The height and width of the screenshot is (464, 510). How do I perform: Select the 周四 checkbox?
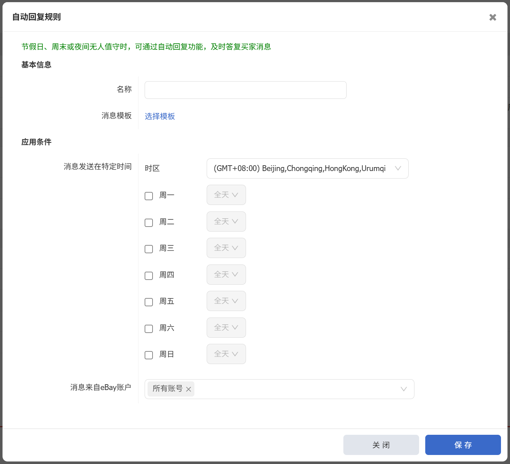(149, 276)
